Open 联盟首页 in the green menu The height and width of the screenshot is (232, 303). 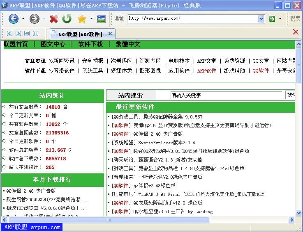(x=16, y=44)
